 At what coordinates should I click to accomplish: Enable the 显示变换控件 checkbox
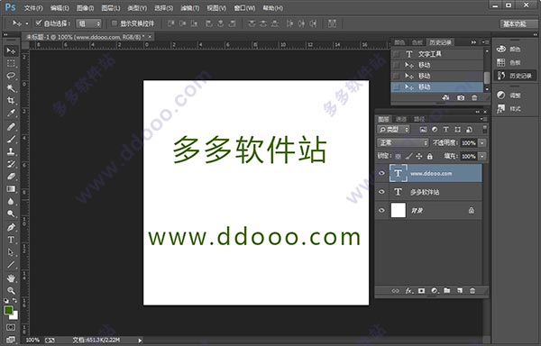[x=115, y=23]
